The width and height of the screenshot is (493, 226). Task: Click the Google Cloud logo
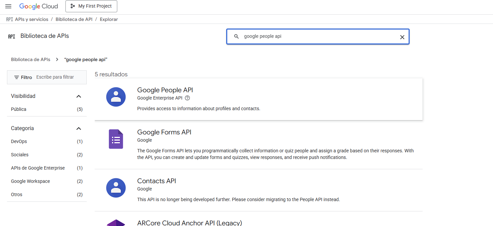click(39, 6)
